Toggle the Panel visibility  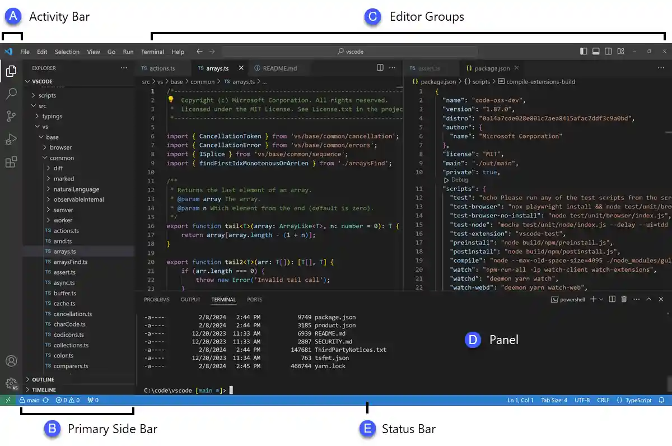coord(596,51)
